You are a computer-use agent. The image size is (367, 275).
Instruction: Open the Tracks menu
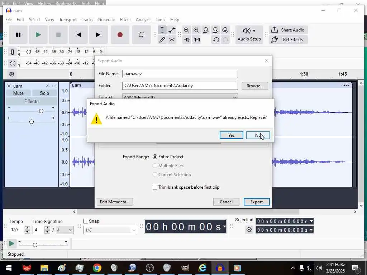coord(87,20)
